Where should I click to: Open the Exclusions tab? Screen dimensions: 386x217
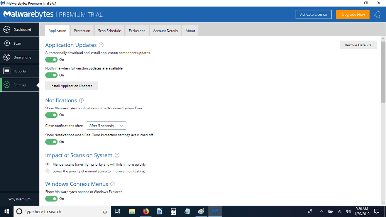coord(137,31)
